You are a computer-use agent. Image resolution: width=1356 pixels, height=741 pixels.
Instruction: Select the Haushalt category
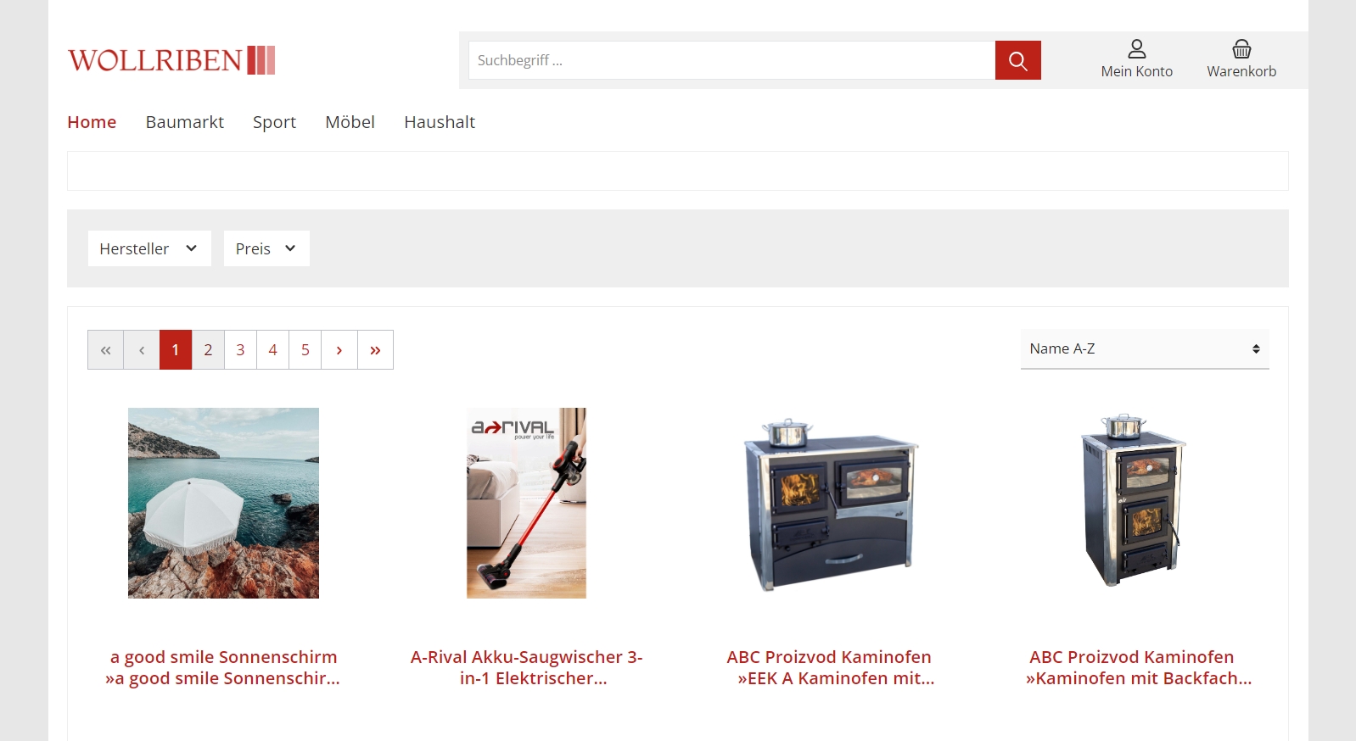click(x=440, y=122)
